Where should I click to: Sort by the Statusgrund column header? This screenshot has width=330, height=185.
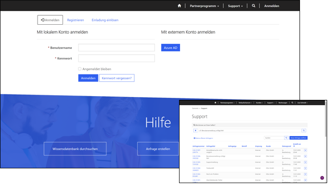tap(287, 146)
